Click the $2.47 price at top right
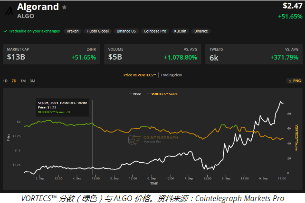The height and width of the screenshot is (203, 305). [x=292, y=6]
